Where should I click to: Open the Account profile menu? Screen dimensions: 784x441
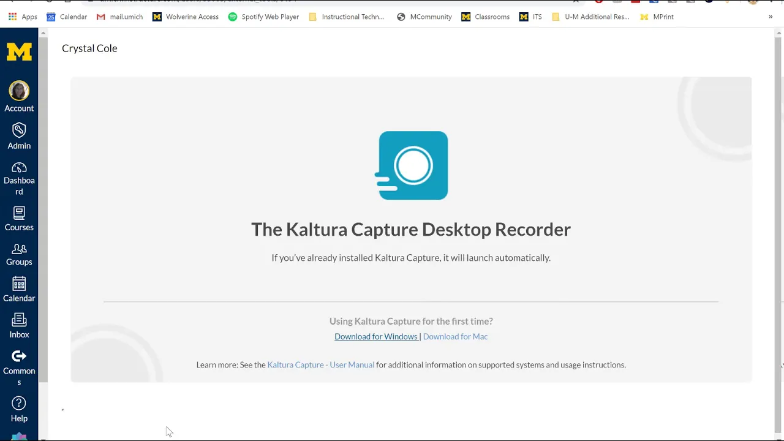coord(19,97)
